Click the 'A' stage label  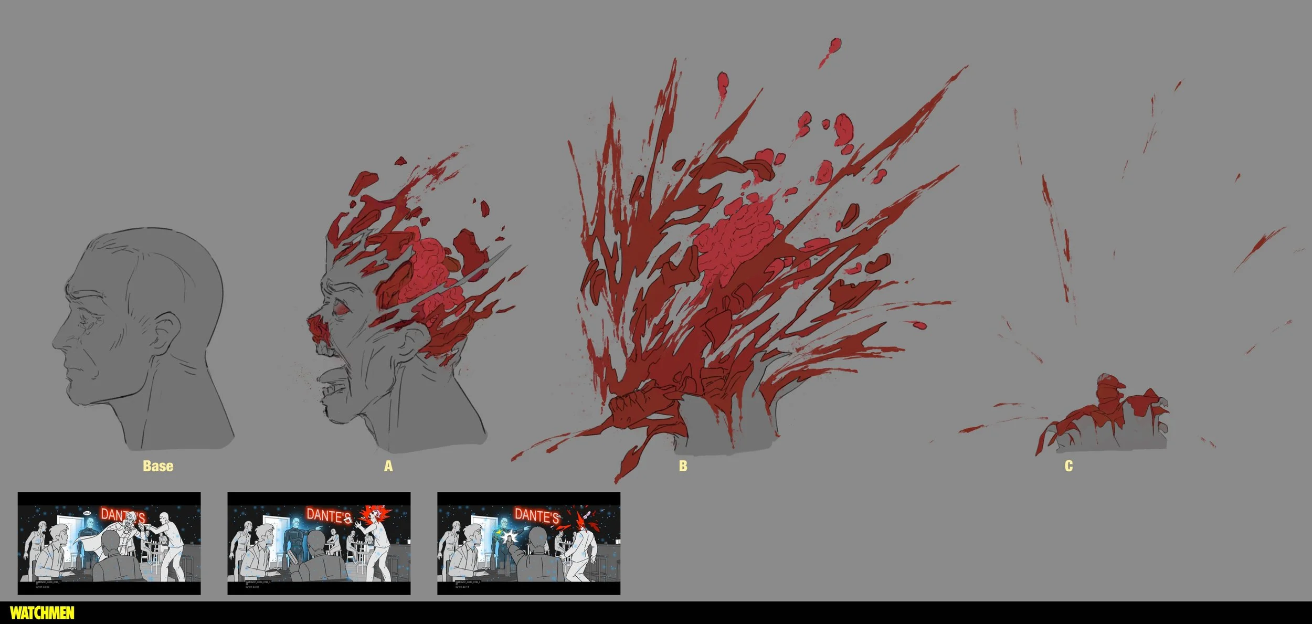tap(388, 466)
